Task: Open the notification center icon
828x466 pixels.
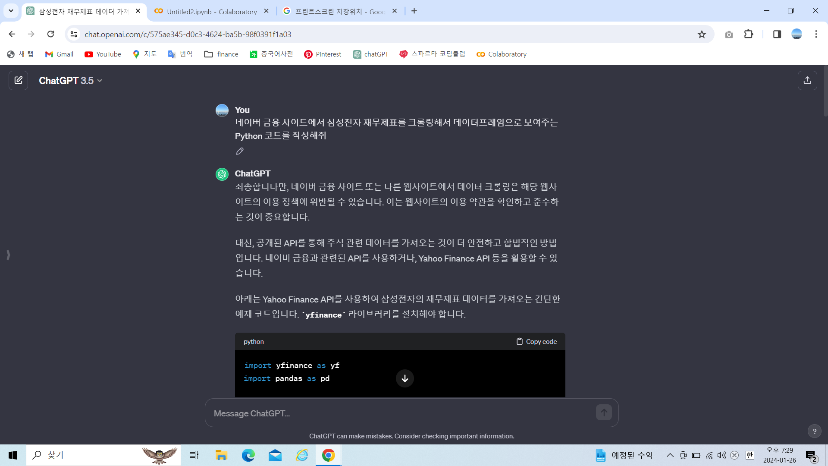Action: 811,456
